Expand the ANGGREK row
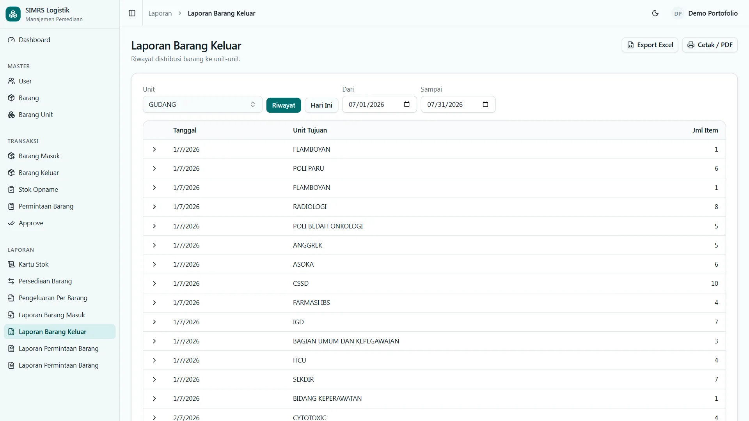The width and height of the screenshot is (749, 421). (x=154, y=245)
